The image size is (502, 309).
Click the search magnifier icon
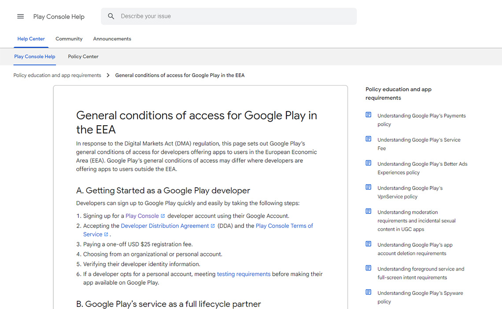coord(111,16)
